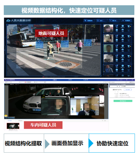The width and height of the screenshot is (139, 155).
Task: Click the 视频结构化提取 step box
Action: pyautogui.click(x=24, y=143)
